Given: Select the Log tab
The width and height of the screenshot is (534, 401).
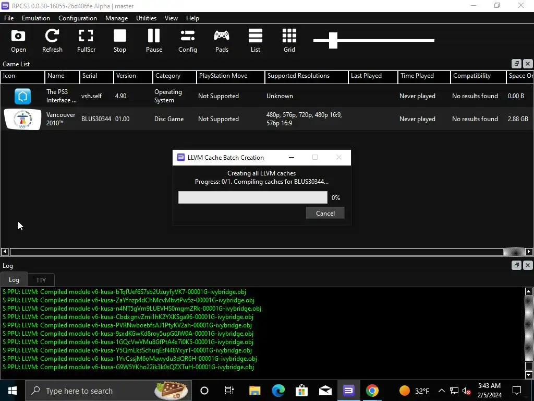Looking at the screenshot, I should [x=14, y=280].
